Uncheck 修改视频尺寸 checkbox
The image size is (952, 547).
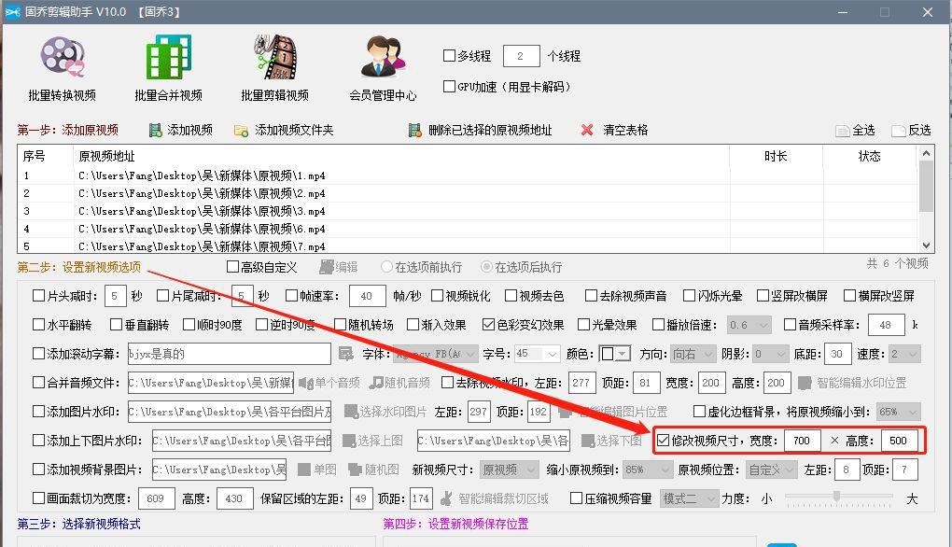pyautogui.click(x=664, y=440)
